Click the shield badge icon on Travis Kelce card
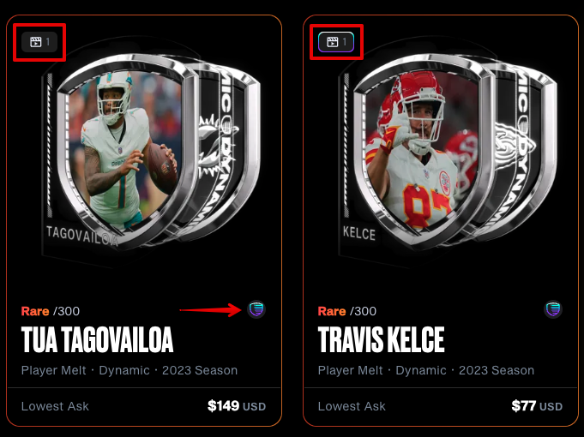584x437 pixels. point(553,309)
